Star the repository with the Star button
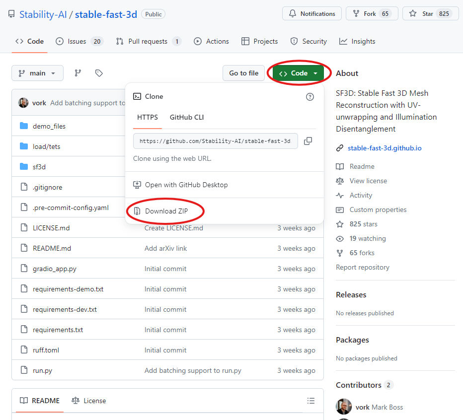Viewport: 463px width, 420px height. 431,13
